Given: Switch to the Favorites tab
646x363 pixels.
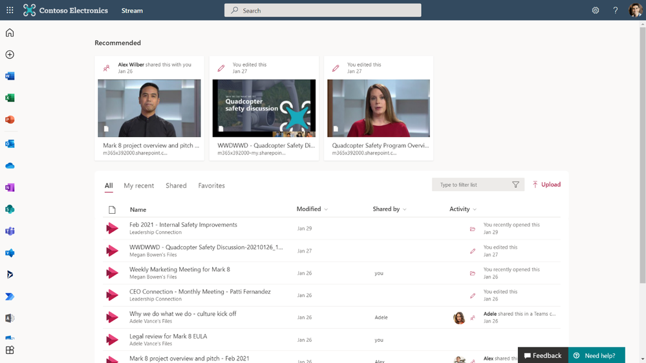Looking at the screenshot, I should (211, 185).
